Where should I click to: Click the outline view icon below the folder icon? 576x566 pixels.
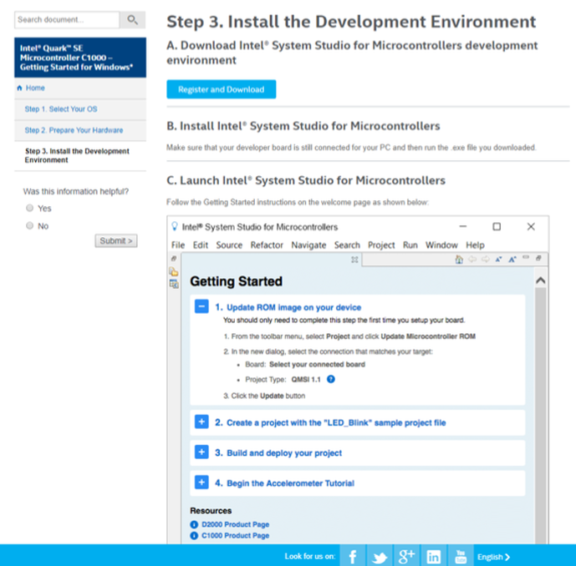[x=174, y=284]
